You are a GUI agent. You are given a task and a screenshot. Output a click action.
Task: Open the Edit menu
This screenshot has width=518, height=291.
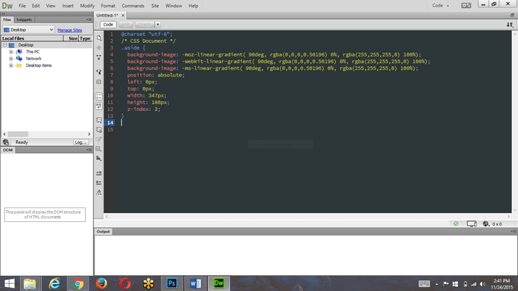(x=36, y=6)
